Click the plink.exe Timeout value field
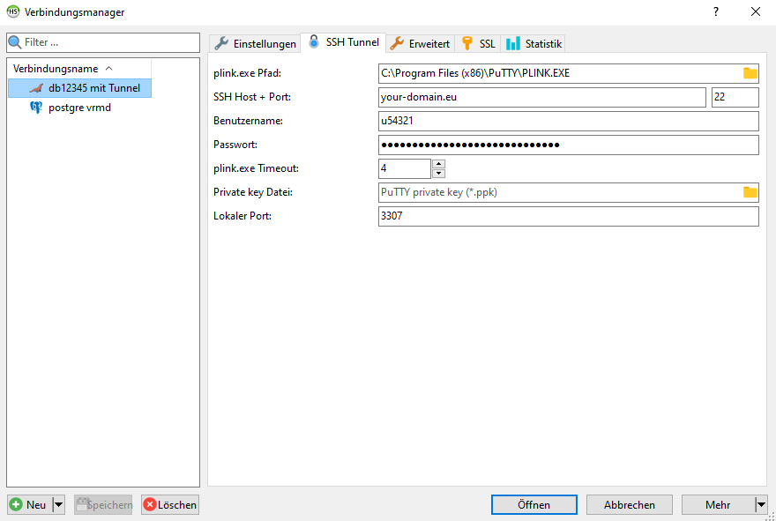 click(405, 168)
